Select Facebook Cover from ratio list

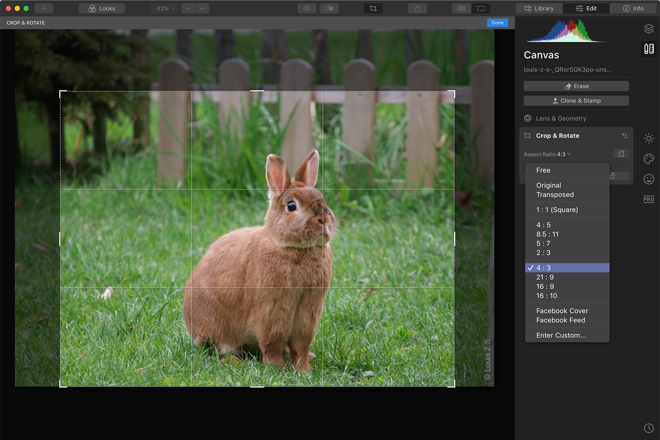562,311
